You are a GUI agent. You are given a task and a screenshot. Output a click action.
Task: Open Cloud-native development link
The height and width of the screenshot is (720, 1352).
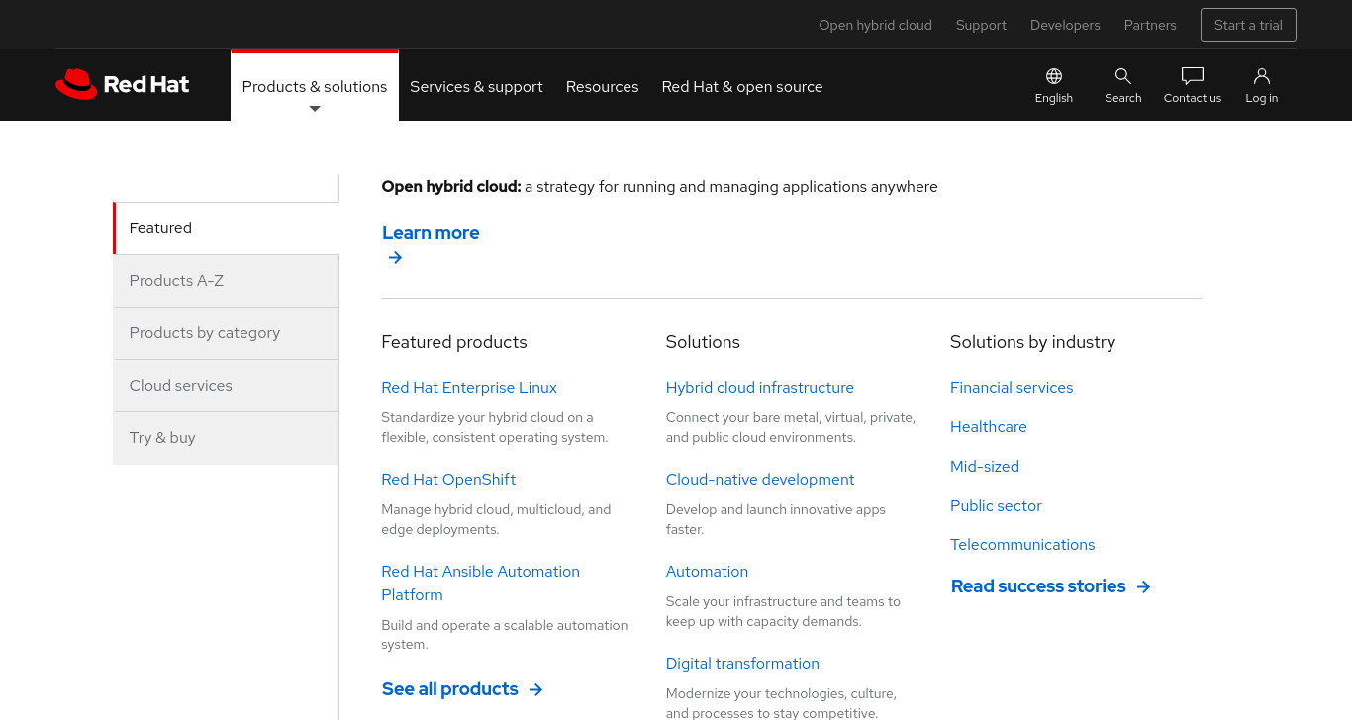coord(760,480)
